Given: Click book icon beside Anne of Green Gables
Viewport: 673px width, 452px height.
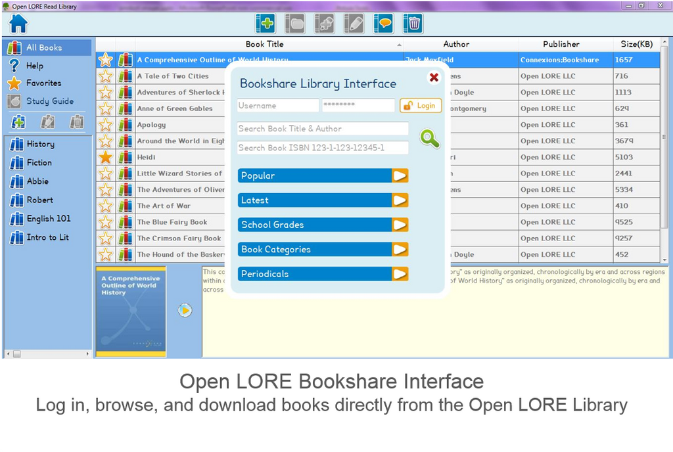Looking at the screenshot, I should [x=126, y=109].
